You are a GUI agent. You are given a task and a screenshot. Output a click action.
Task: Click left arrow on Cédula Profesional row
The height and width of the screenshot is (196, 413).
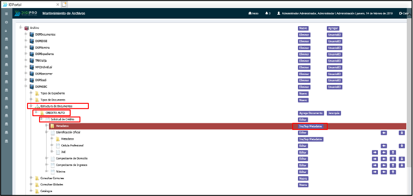pyautogui.click(x=384, y=145)
